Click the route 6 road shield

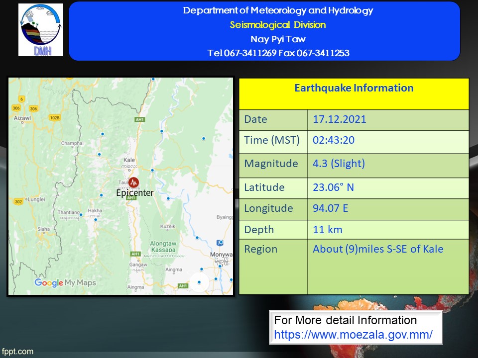21,99
